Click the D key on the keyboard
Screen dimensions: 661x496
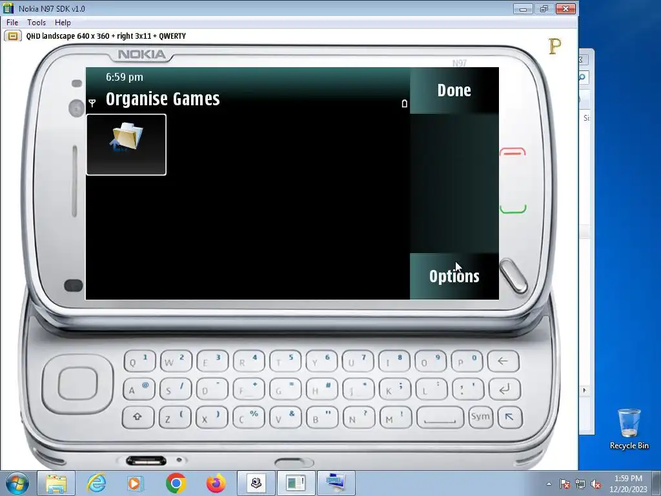[x=212, y=389]
